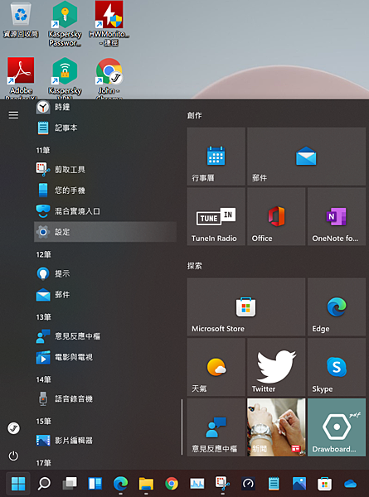Open the speedometer gauge app on taskbar
This screenshot has height=497, width=369.
pyautogui.click(x=248, y=484)
